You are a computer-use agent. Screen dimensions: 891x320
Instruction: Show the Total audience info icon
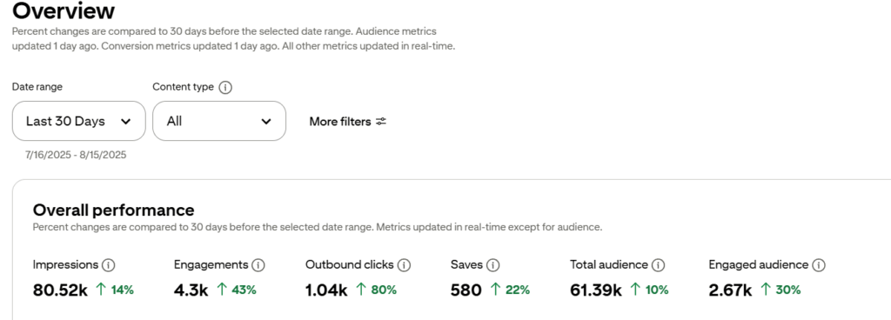click(x=658, y=265)
